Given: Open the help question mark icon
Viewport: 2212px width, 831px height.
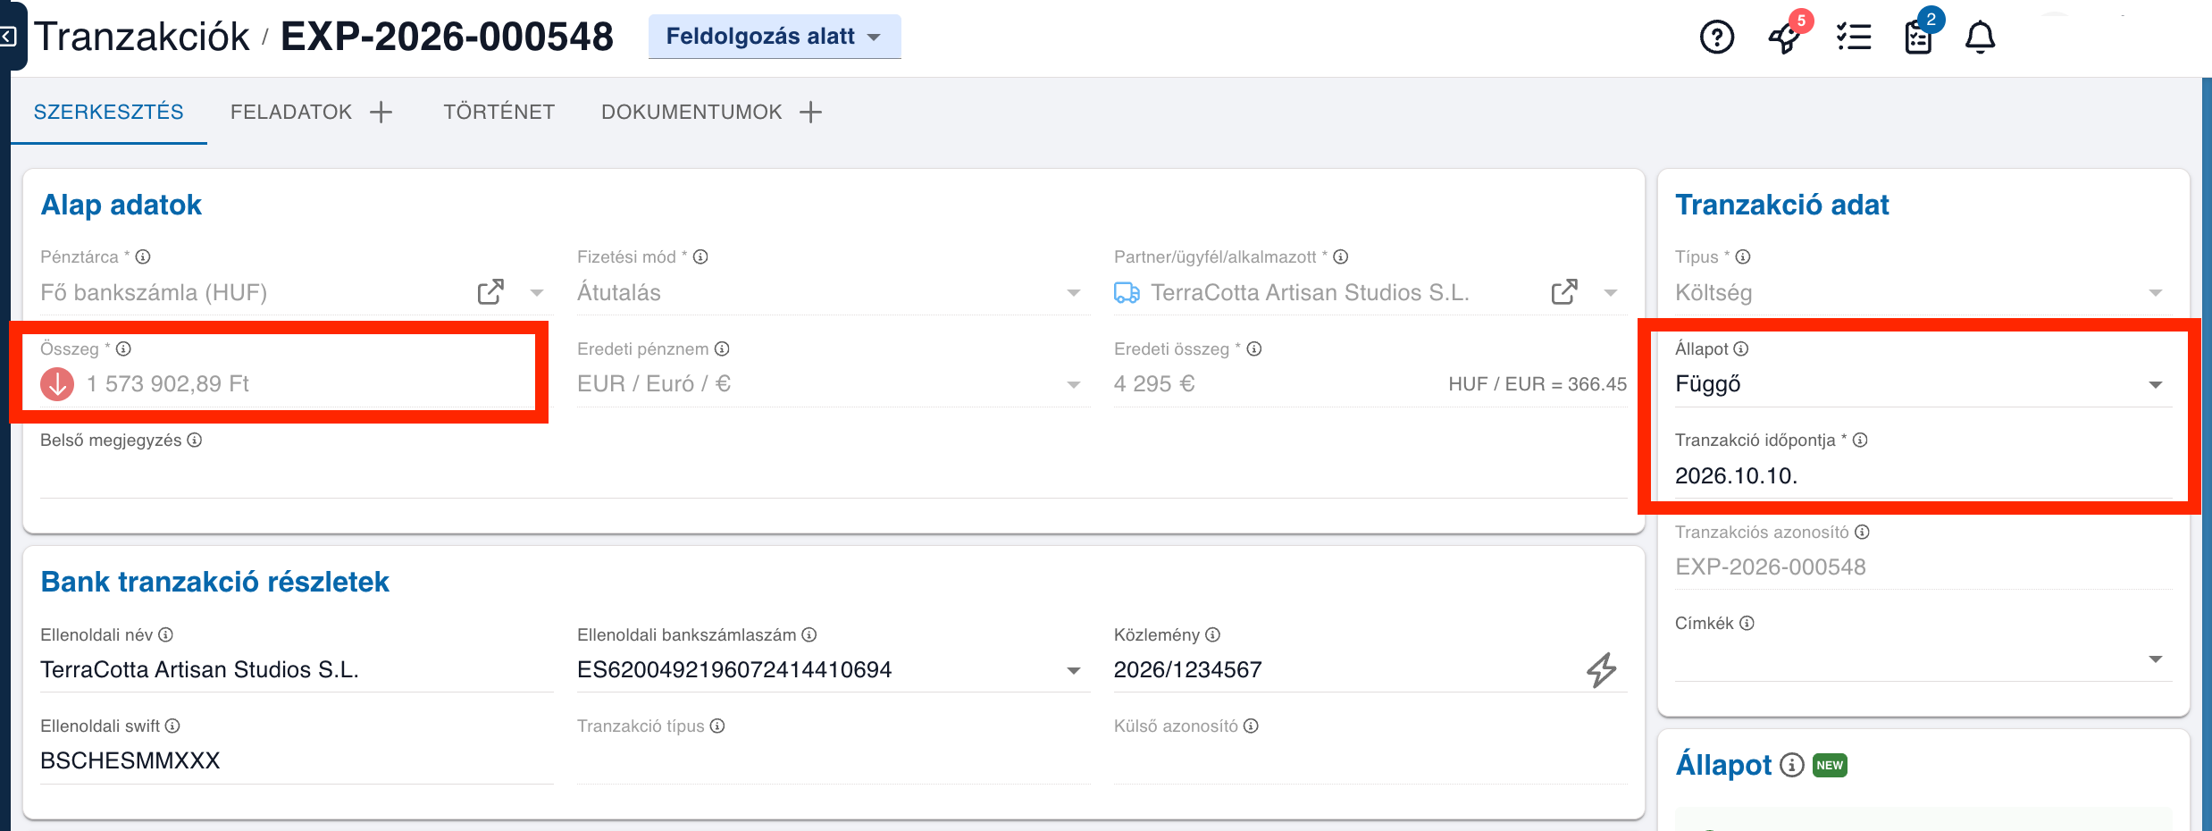Looking at the screenshot, I should [1716, 38].
